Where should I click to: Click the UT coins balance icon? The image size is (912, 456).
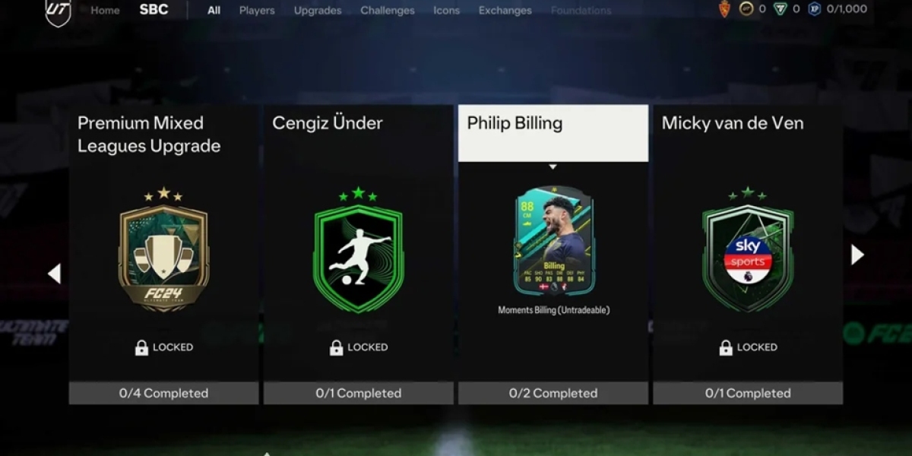click(746, 10)
